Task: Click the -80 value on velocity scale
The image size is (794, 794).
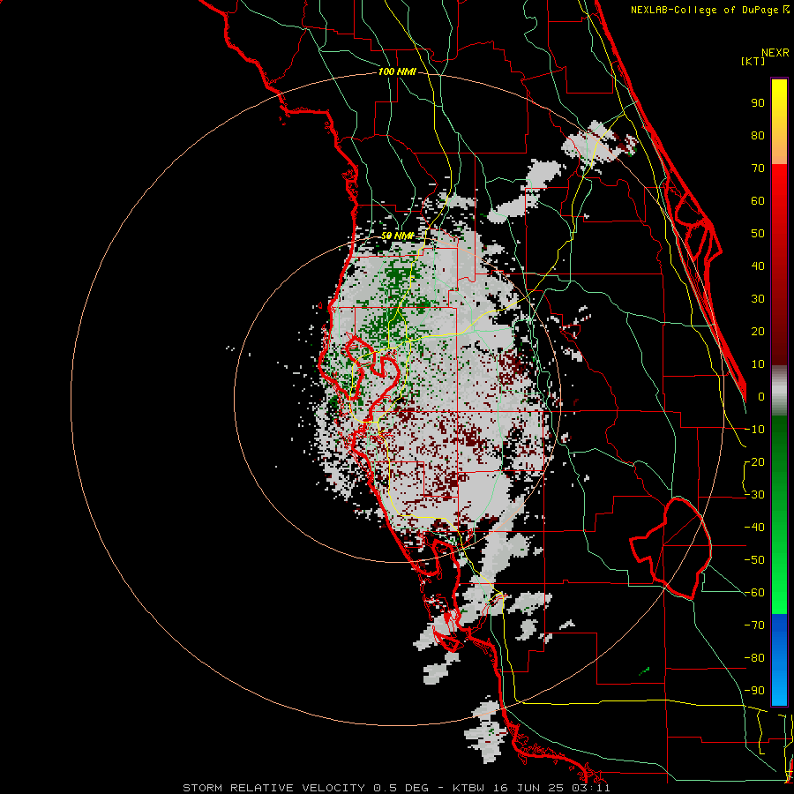Action: point(754,658)
